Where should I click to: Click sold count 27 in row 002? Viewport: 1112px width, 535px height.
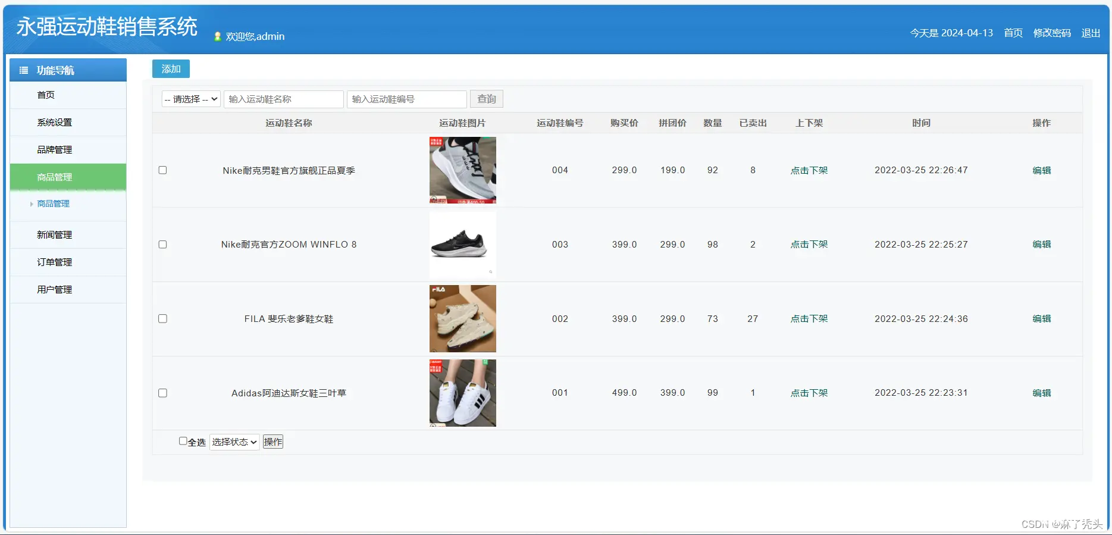click(x=753, y=319)
